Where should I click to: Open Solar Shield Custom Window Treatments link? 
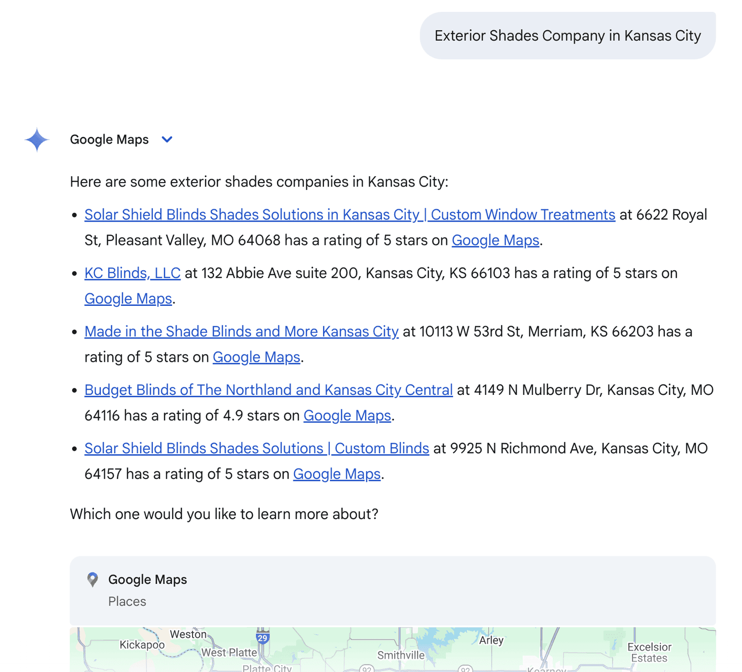point(350,215)
